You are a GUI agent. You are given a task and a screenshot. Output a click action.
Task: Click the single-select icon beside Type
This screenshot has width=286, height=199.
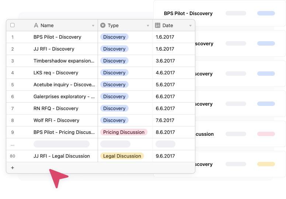pyautogui.click(x=103, y=25)
